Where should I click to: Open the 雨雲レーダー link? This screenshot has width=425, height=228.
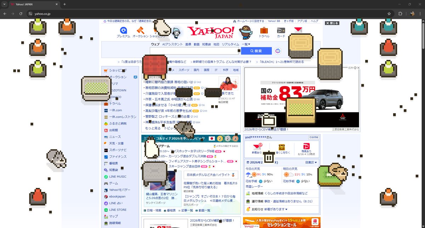pos(254,186)
